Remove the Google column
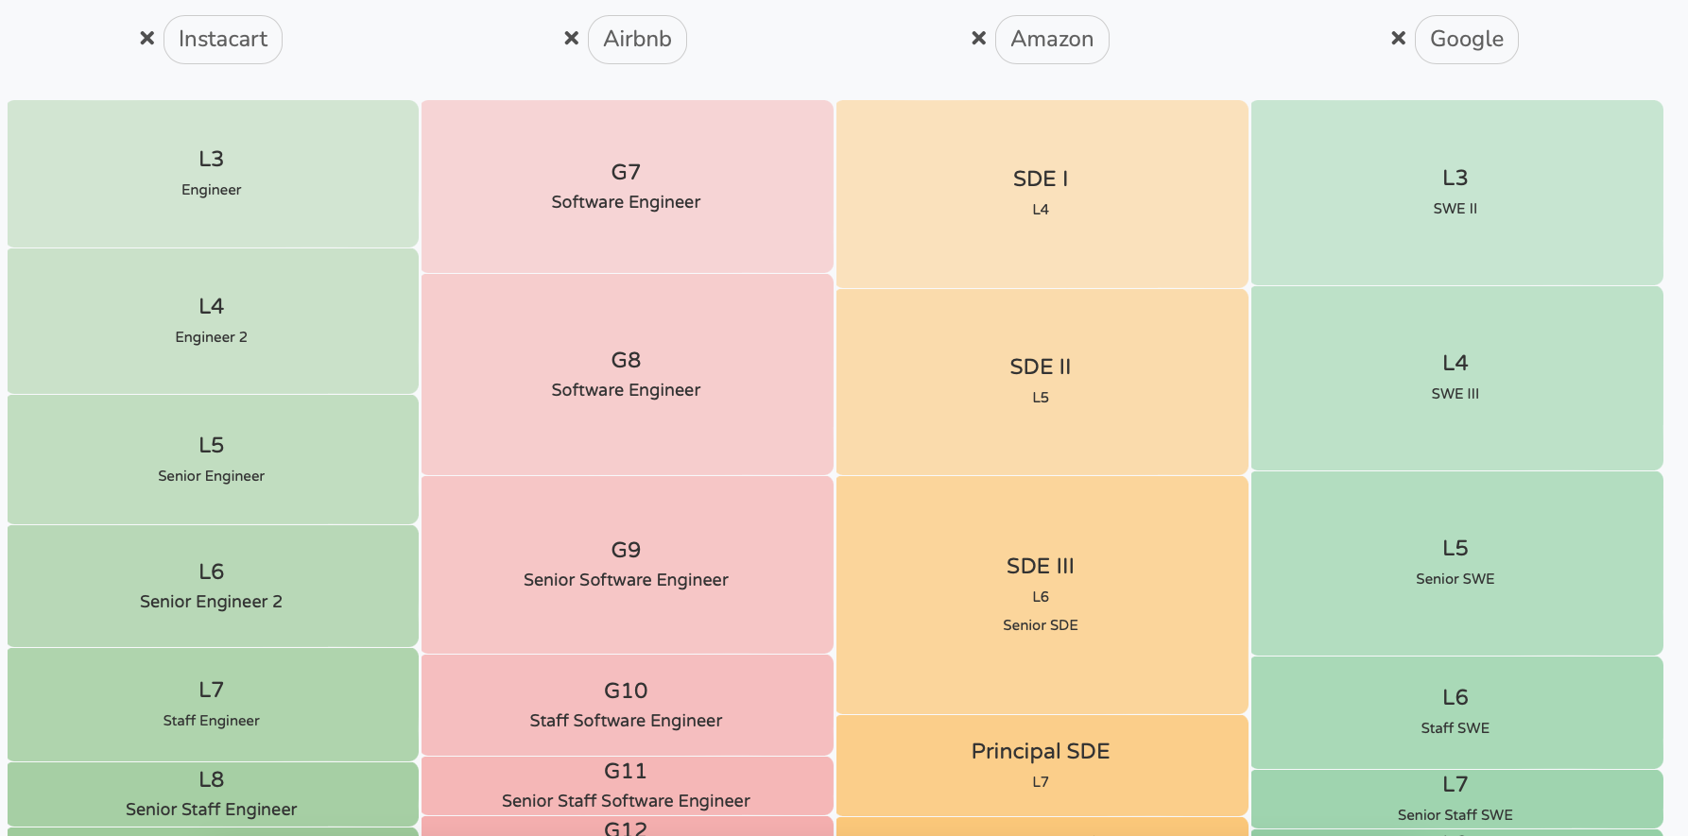 tap(1397, 39)
